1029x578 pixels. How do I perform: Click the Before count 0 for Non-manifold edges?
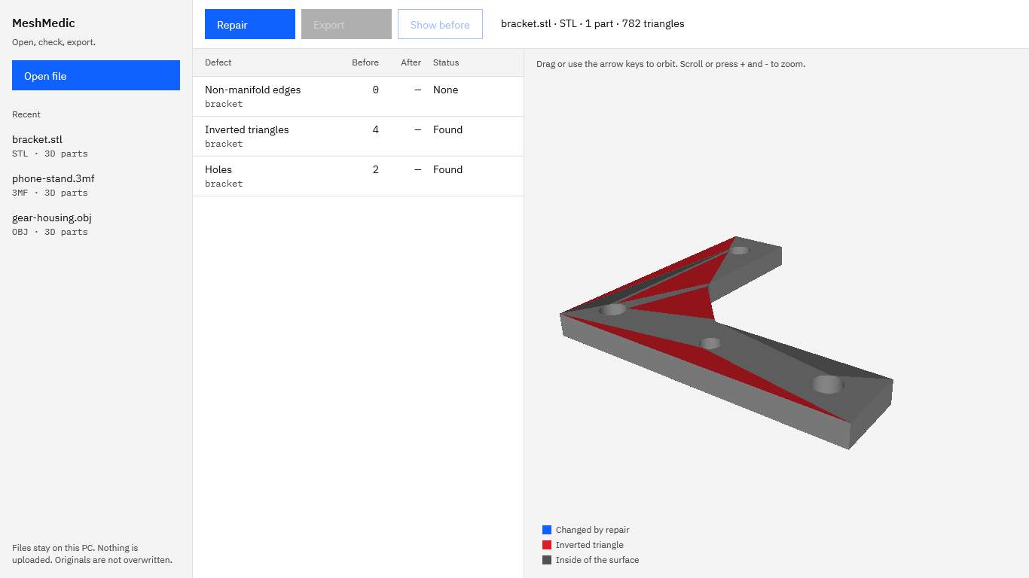click(x=376, y=90)
